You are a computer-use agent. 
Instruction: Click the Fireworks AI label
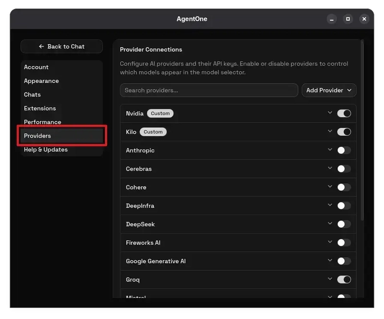tap(143, 242)
